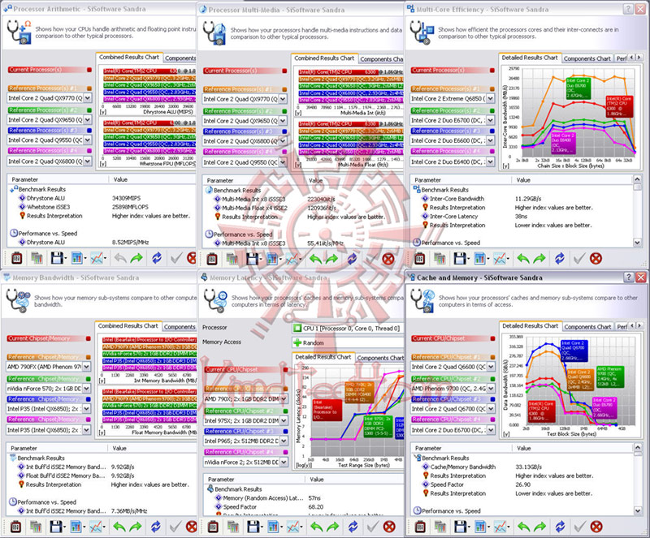
Task: Open QX6800 dropdown in Processor Multi-Media window
Action: pos(283,141)
